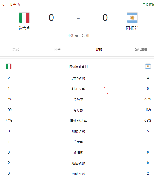
Task: Click Italy's score of 0
Action: point(51,17)
